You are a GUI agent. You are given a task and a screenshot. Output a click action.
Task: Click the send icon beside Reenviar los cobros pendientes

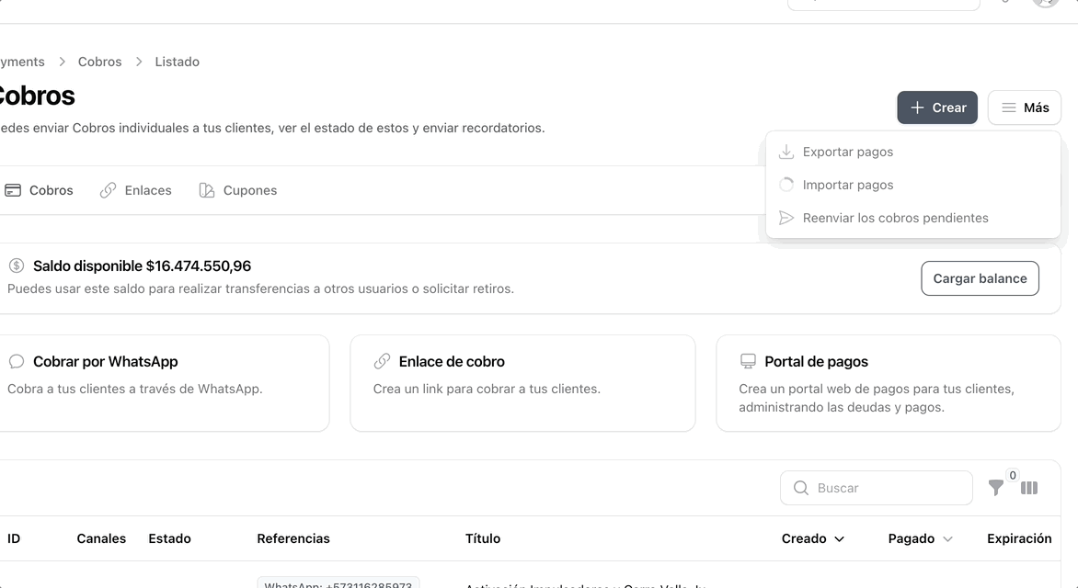click(786, 218)
